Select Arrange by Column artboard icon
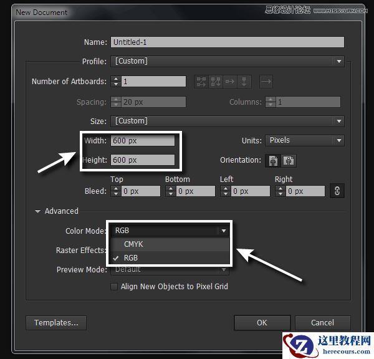Viewport: 374px width, 359px height. pos(244,82)
